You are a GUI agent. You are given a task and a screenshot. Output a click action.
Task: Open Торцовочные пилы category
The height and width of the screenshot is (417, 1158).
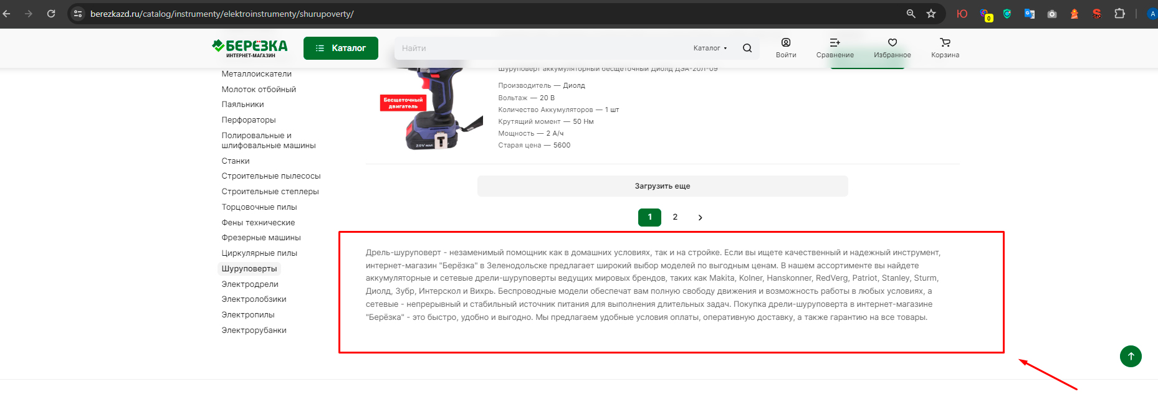(259, 207)
